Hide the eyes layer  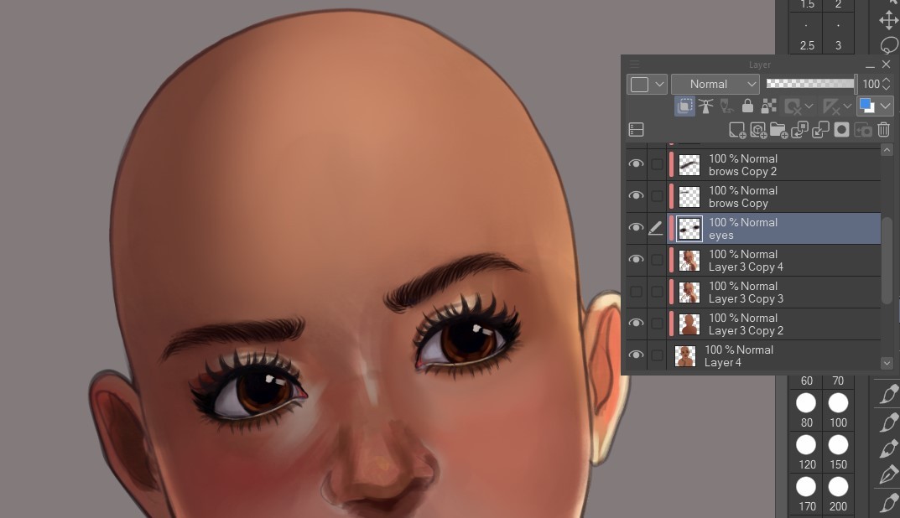(636, 228)
